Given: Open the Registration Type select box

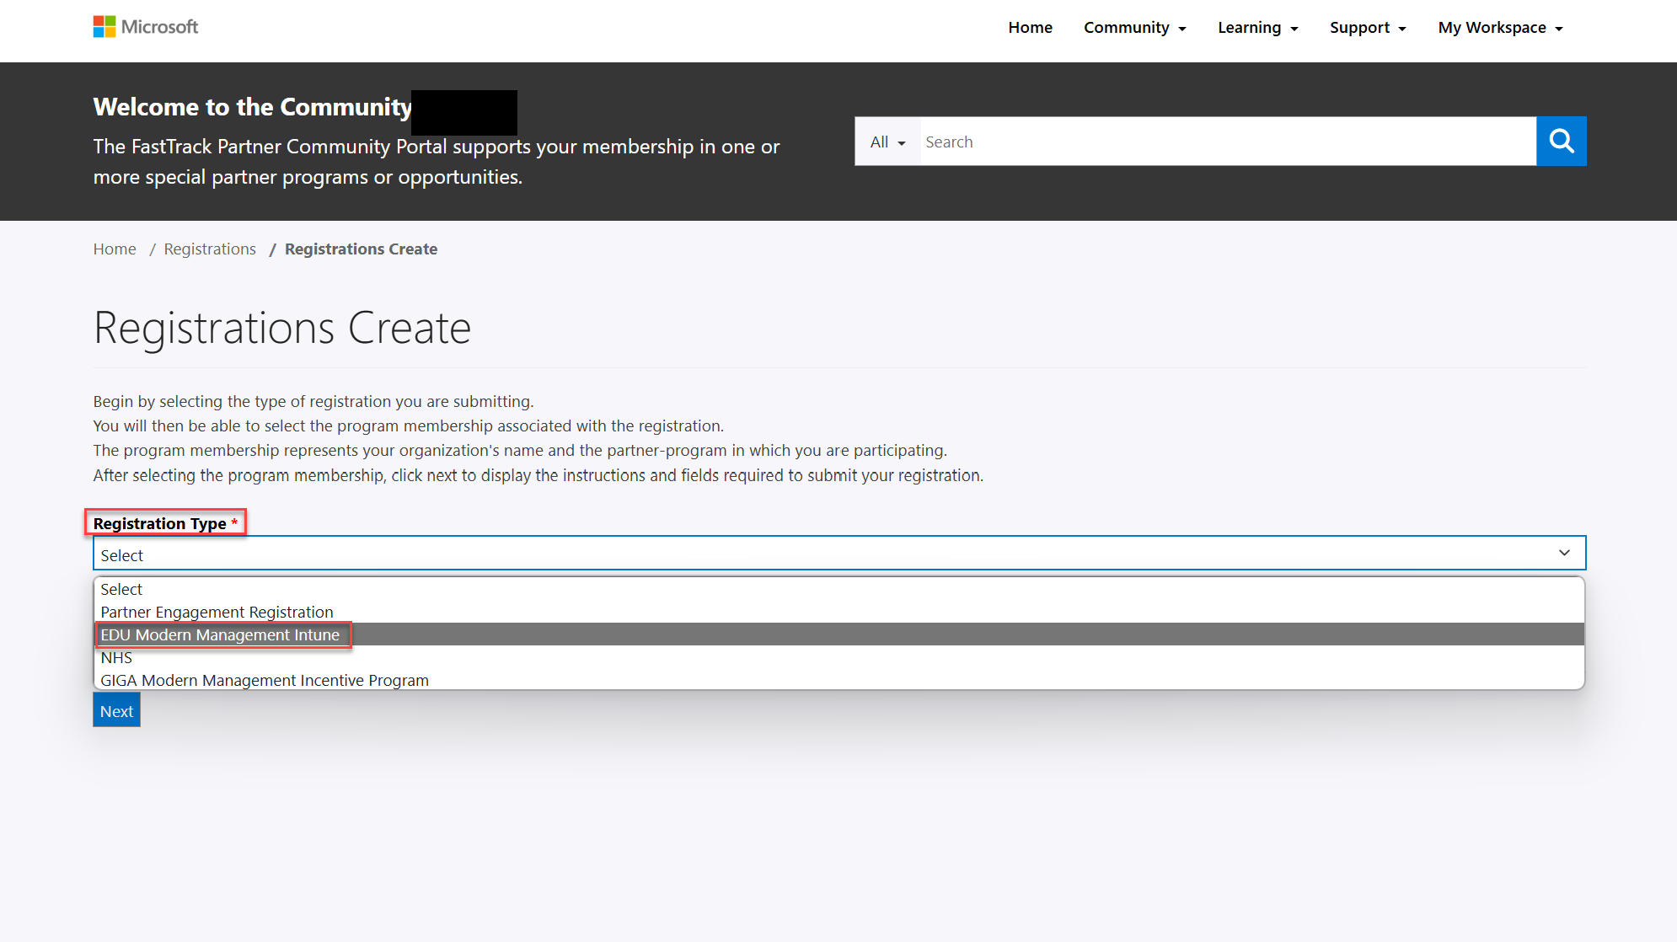Looking at the screenshot, I should (839, 554).
